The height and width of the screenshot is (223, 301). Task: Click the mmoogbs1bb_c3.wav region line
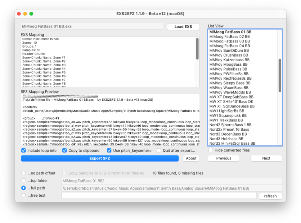111,141
